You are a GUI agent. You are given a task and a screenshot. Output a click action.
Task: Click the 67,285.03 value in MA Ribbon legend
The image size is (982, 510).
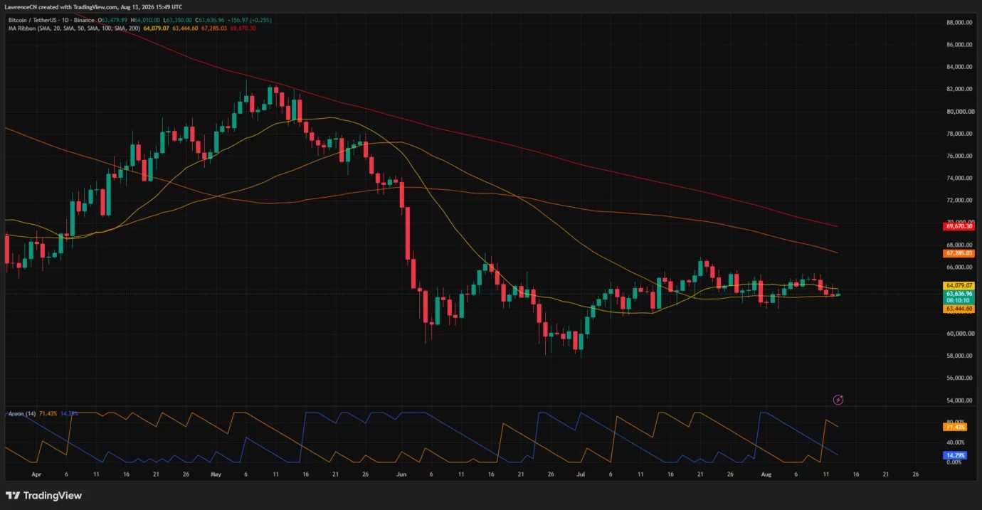214,28
